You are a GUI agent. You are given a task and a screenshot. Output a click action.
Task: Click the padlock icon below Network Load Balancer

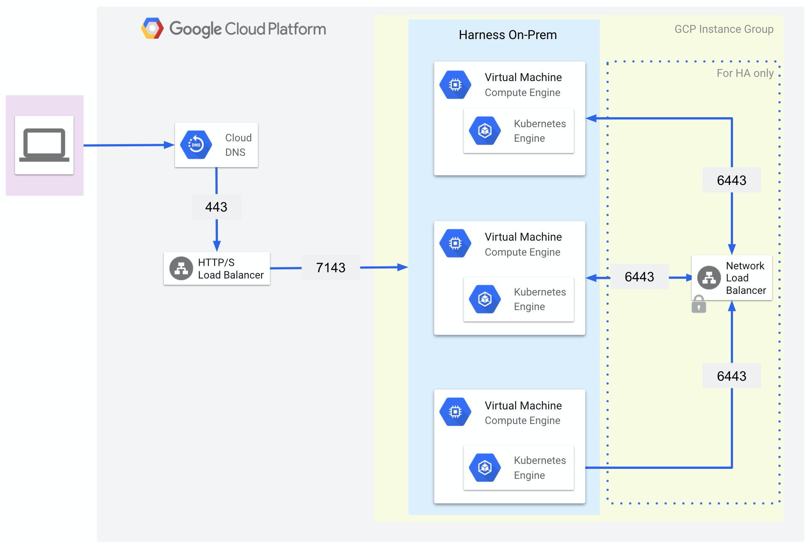(699, 304)
